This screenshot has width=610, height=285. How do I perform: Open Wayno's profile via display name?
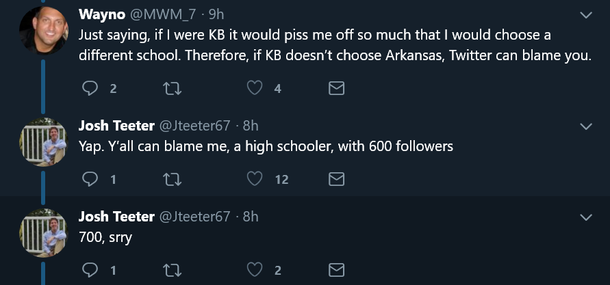pos(101,14)
